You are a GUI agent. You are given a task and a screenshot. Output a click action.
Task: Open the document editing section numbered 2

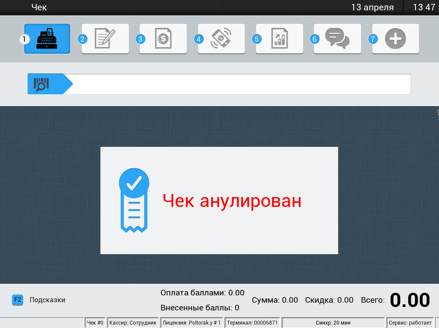(x=105, y=39)
